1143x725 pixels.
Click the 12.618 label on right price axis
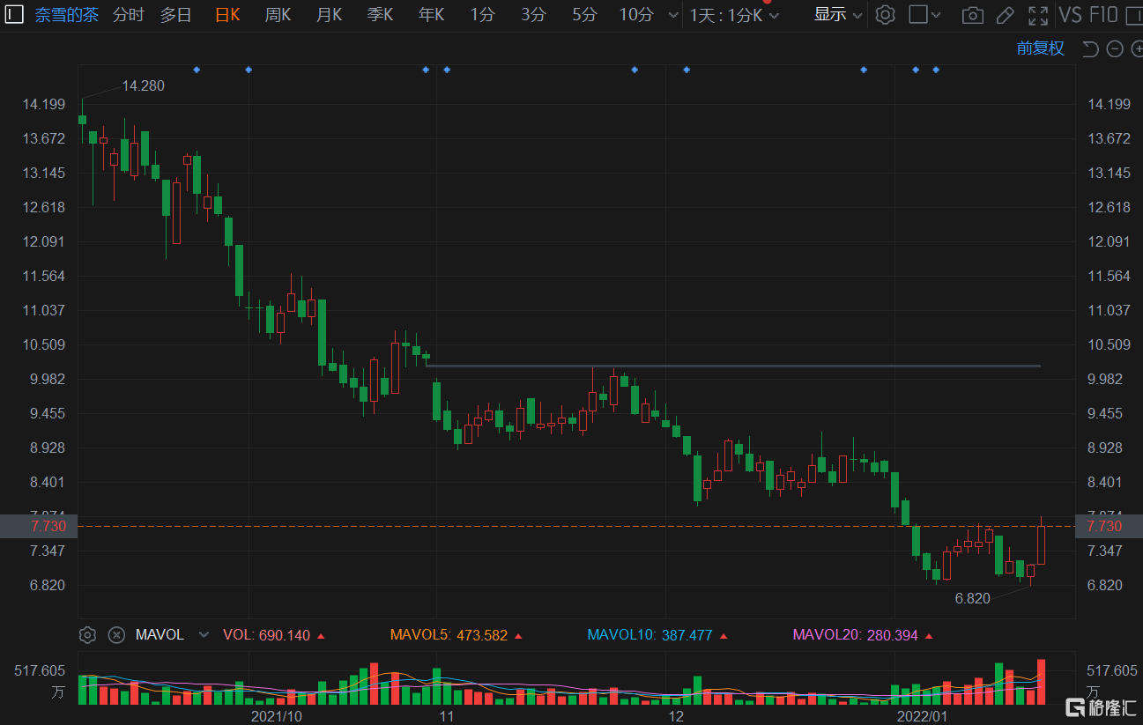pyautogui.click(x=1110, y=207)
